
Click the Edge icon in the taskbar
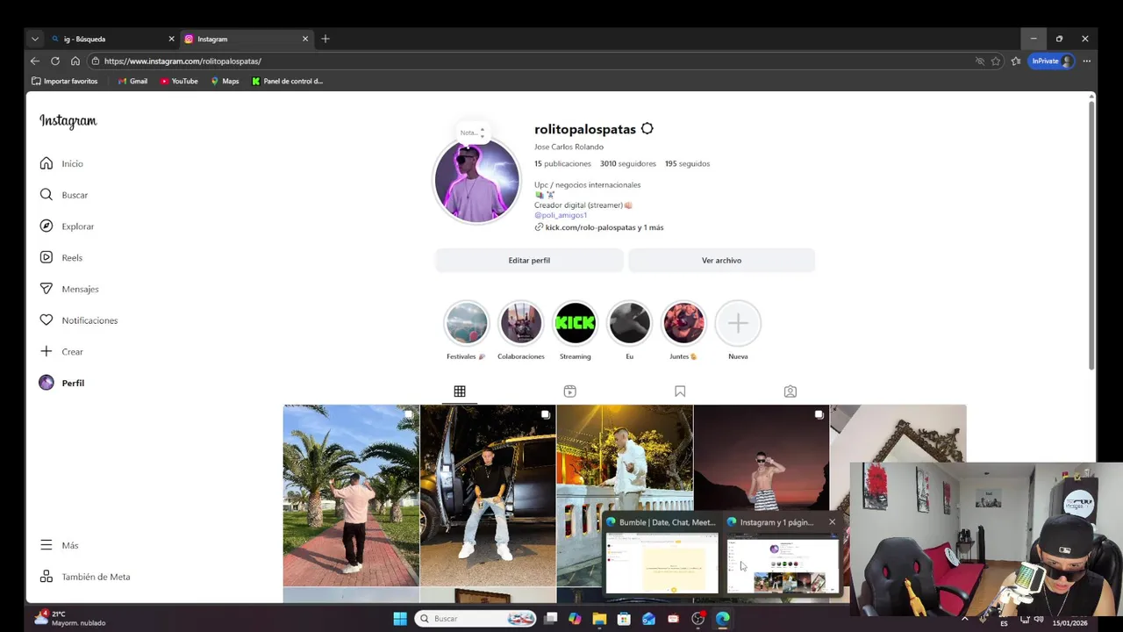722,619
